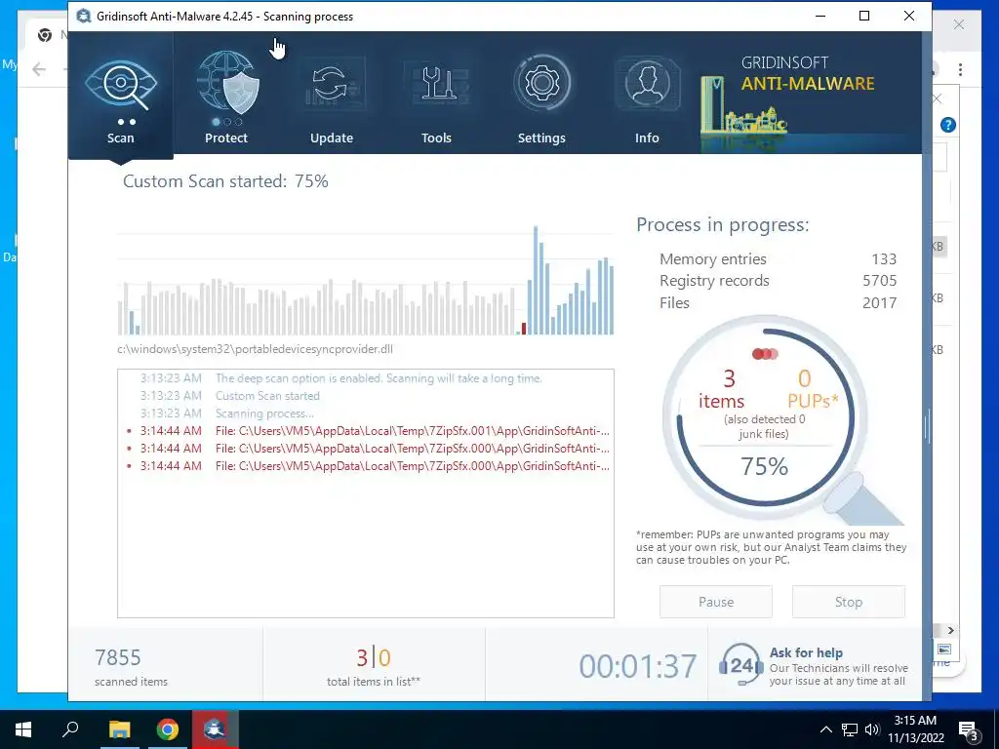This screenshot has width=999, height=749.
Task: Maximize the Gridinsoft Anti-Malware window
Action: point(864,16)
